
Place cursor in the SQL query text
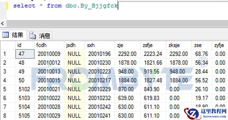click(x=65, y=6)
